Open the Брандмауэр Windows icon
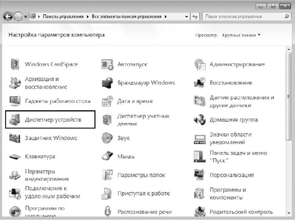 point(107,83)
